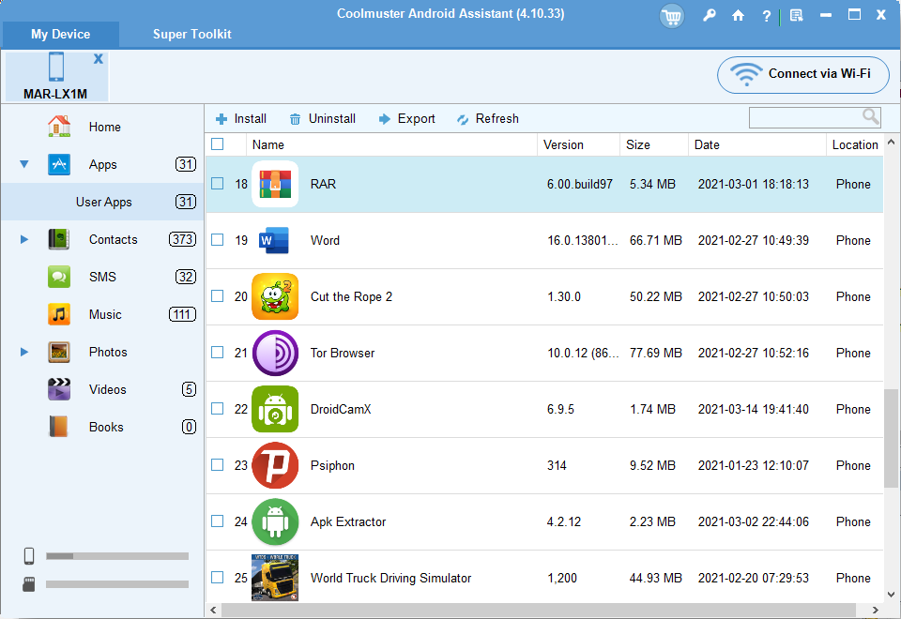Enable the DroidCamX checkbox
Screen dimensions: 901x619
217,409
